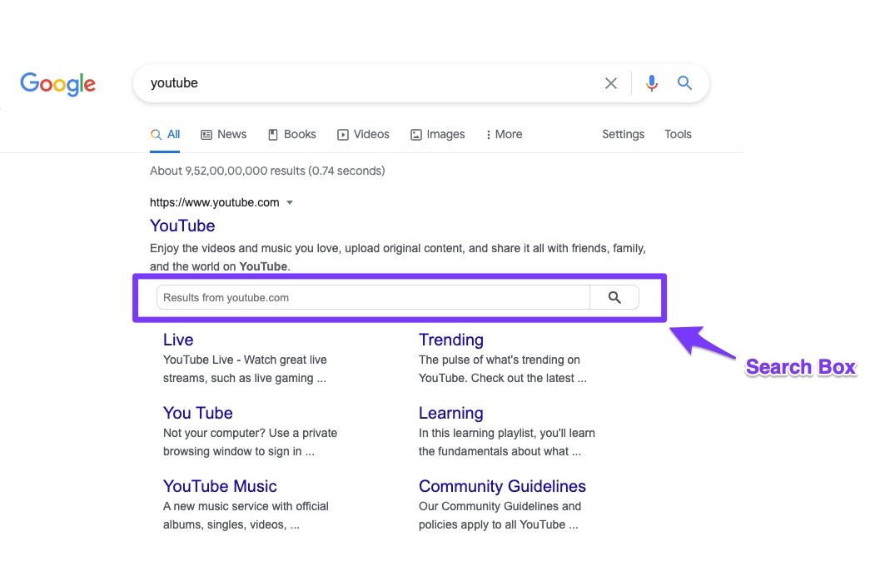880x571 pixels.
Task: Select the Videos tab play icon
Action: point(341,134)
